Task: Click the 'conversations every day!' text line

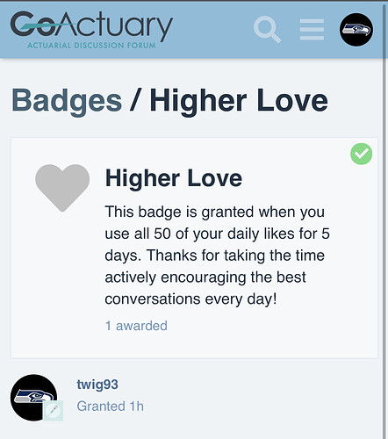Action: click(x=190, y=299)
